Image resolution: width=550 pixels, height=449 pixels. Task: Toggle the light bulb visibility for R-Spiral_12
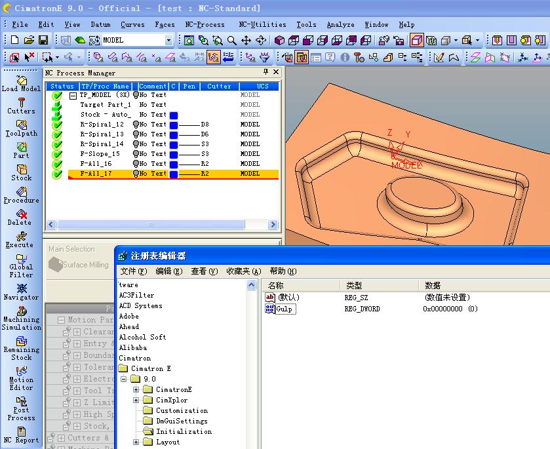[136, 125]
